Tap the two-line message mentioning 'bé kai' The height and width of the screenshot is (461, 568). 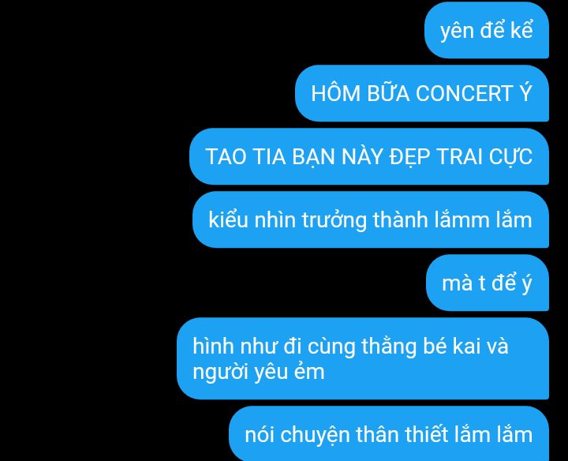pos(363,359)
